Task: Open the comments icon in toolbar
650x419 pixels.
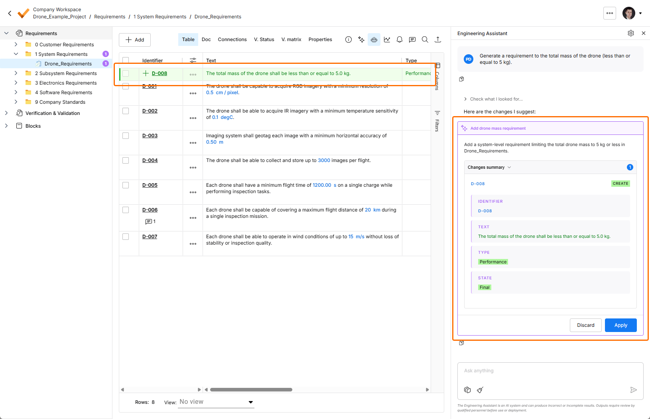Action: [x=412, y=40]
